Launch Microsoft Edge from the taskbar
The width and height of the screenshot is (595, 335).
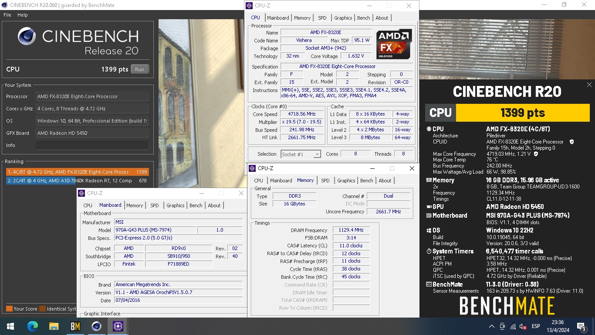click(33, 326)
